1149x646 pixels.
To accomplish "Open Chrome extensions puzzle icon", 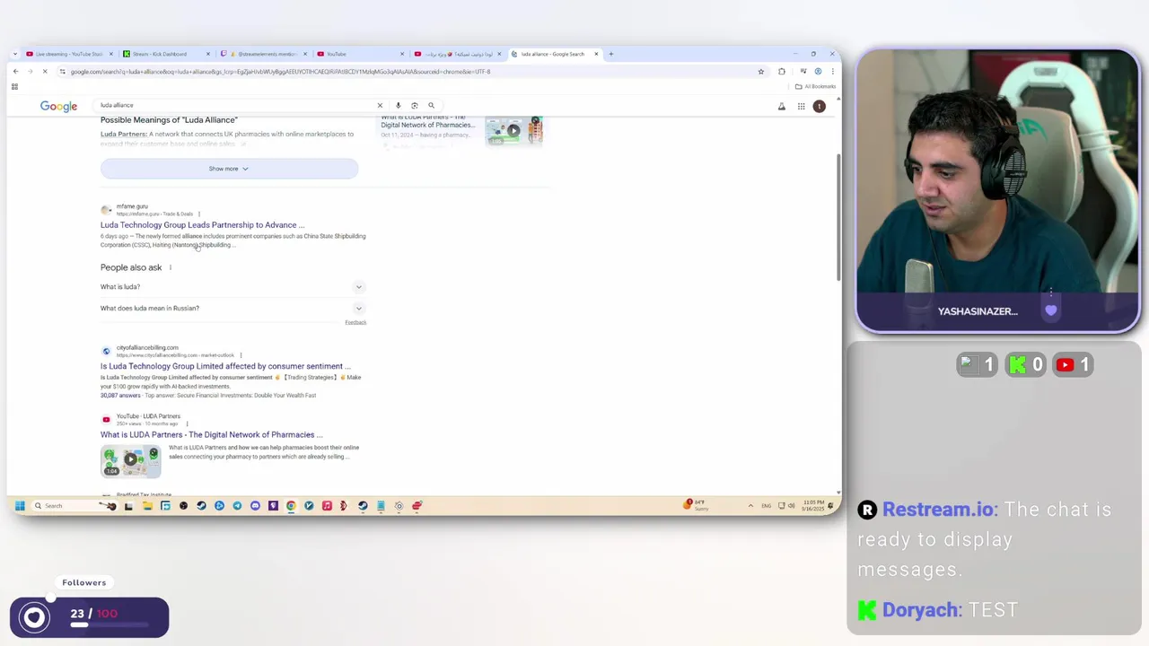I will click(782, 71).
